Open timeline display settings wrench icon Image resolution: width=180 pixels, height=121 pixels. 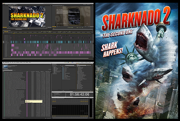[x=10, y=33]
